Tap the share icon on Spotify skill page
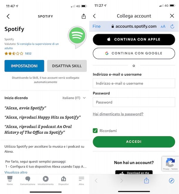The height and width of the screenshot is (194, 179). coord(84,16)
